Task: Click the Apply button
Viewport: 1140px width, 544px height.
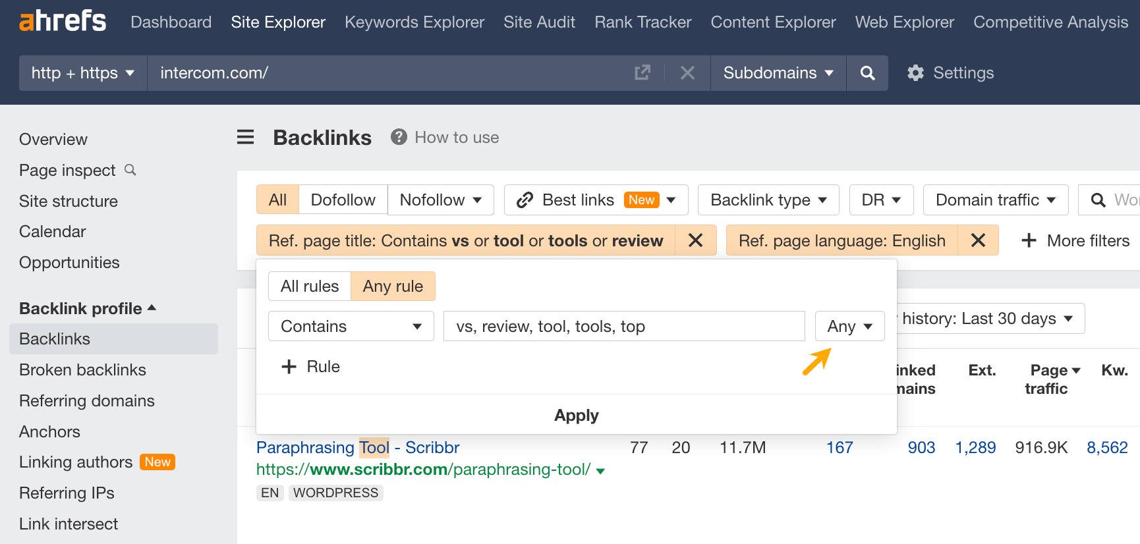Action: point(577,415)
